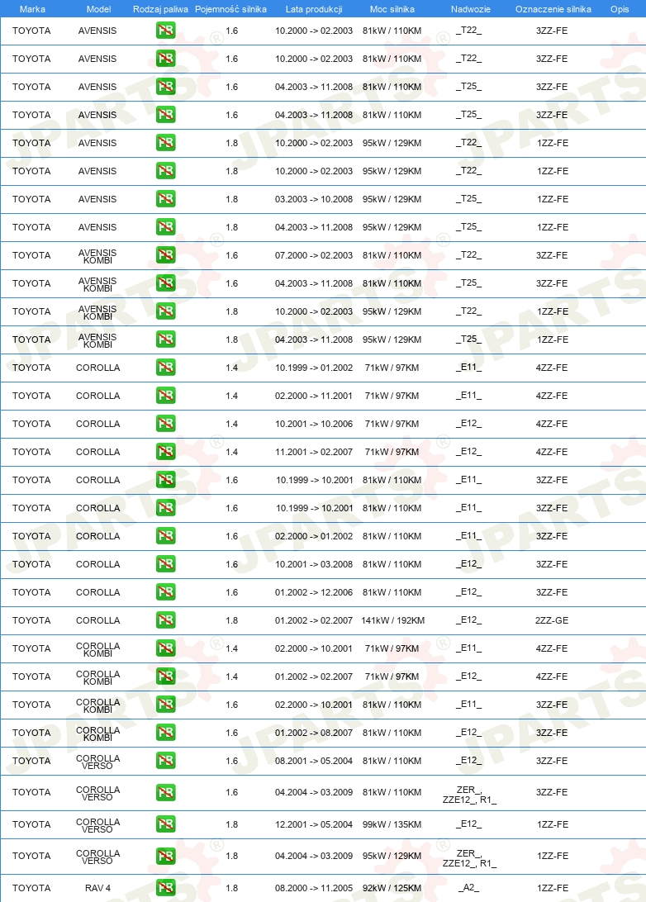The height and width of the screenshot is (902, 646).
Task: Click the TOYOTA cell in the RAV 4 row
Action: pos(31,888)
